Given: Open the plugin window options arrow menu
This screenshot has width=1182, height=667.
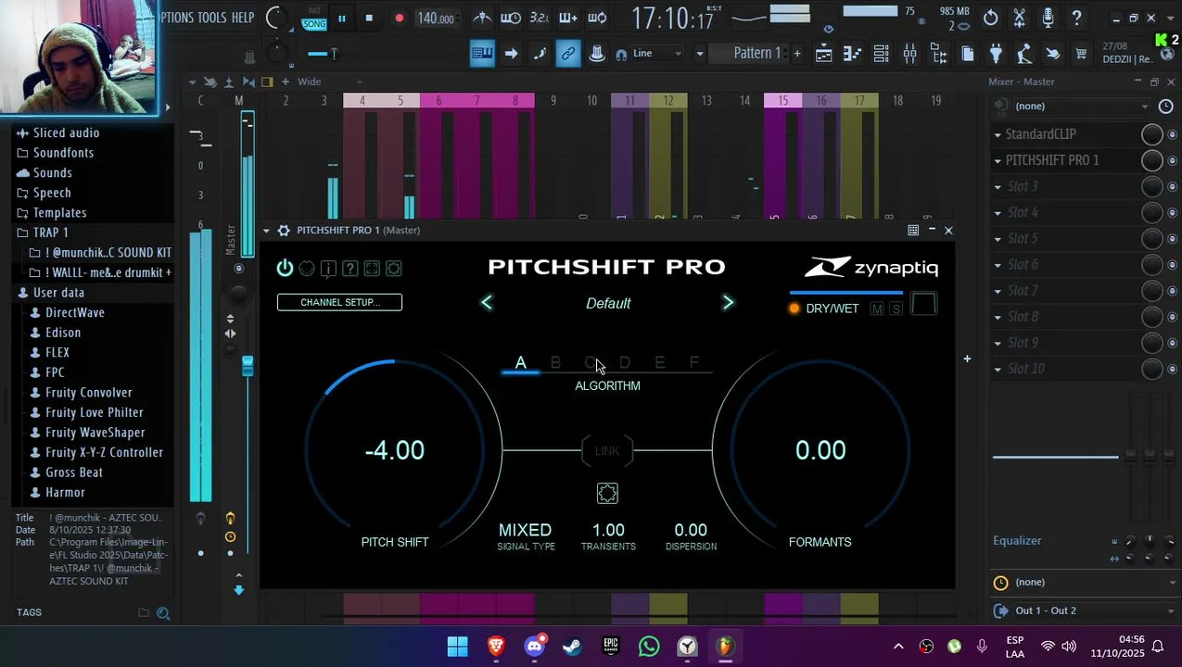Looking at the screenshot, I should 267,230.
